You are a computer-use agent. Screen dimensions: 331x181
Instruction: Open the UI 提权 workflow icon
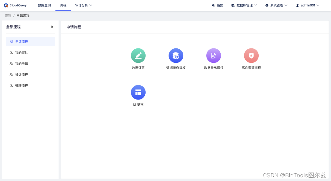138,92
